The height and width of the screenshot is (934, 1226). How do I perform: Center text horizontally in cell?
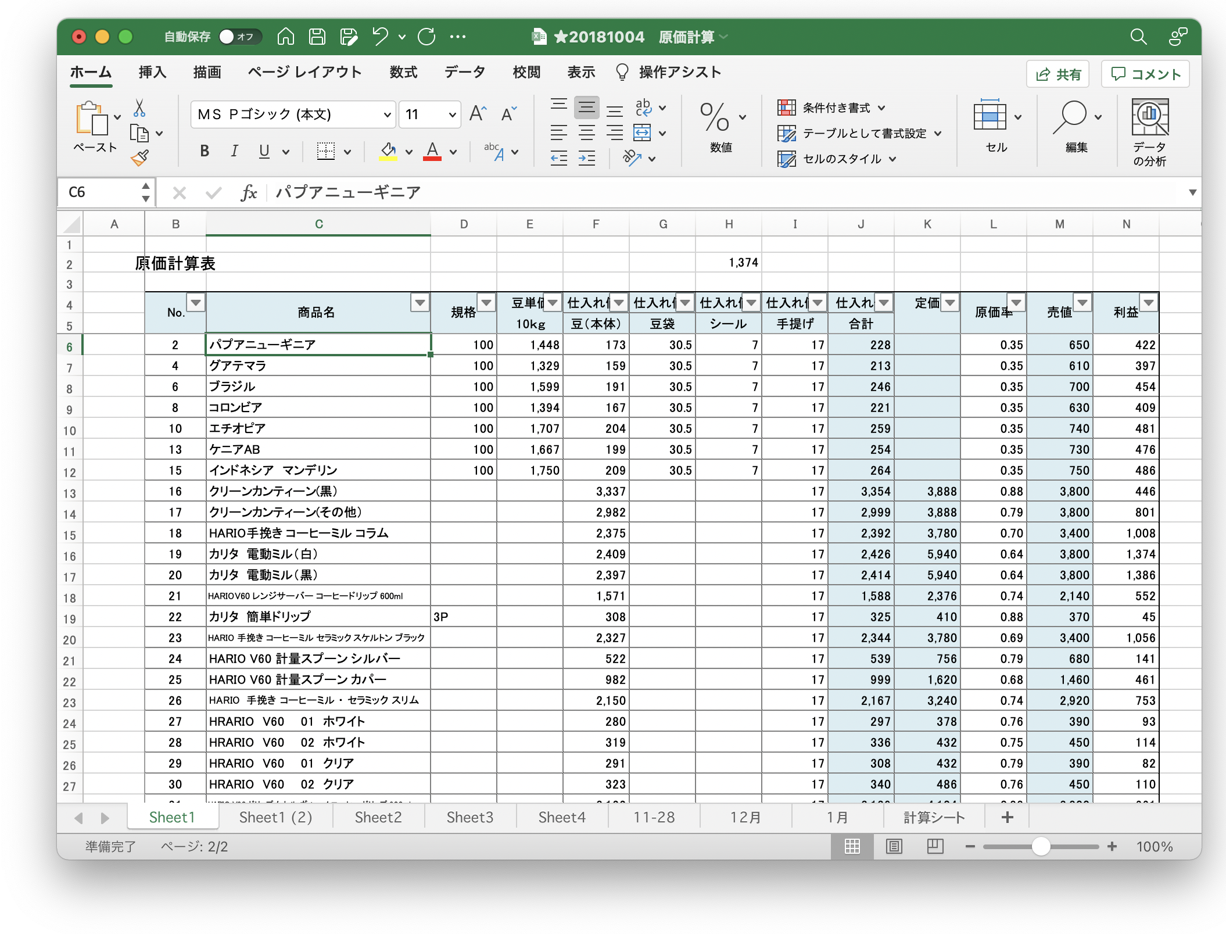pyautogui.click(x=587, y=133)
